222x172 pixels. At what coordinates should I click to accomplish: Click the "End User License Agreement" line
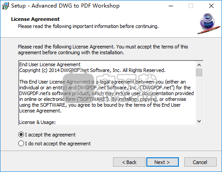pyautogui.click(x=50, y=64)
